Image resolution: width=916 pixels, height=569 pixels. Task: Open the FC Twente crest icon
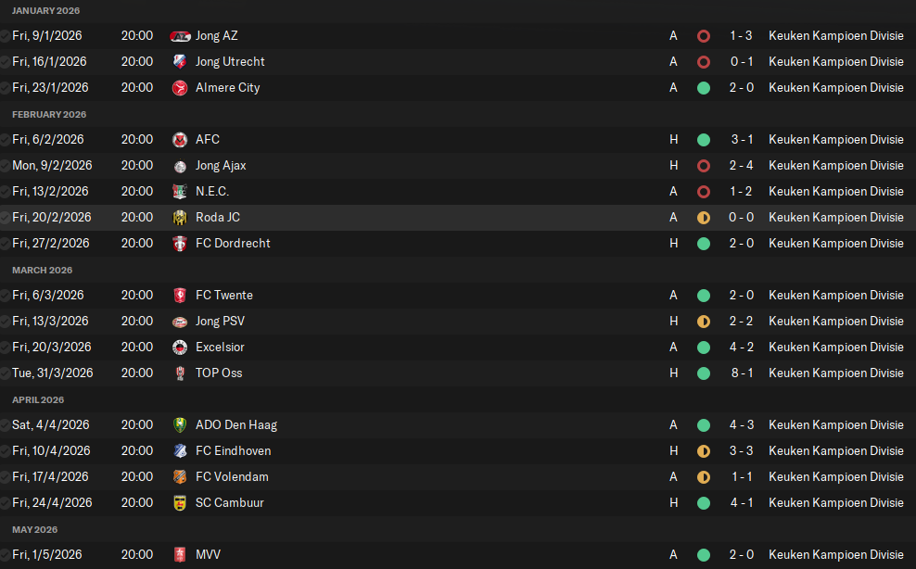coord(180,296)
